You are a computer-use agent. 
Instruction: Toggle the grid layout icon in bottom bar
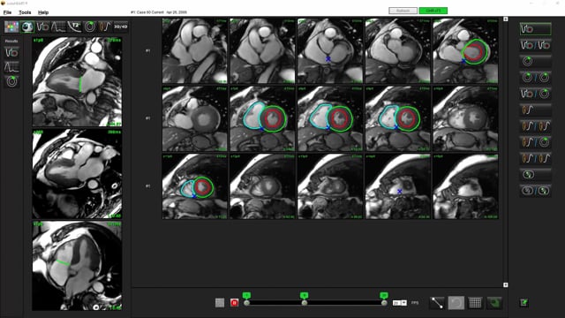pos(475,303)
